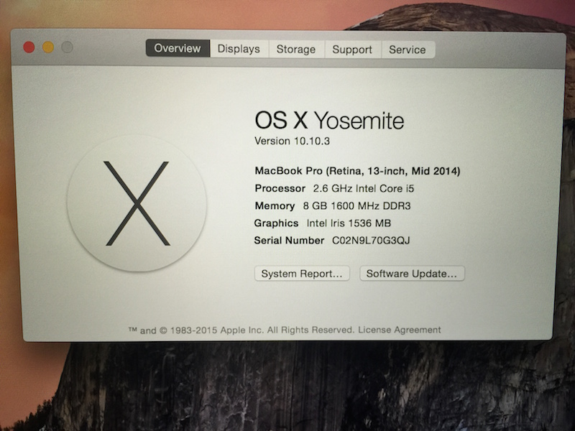Click the Memory label
Image resolution: width=575 pixels, height=431 pixels.
point(275,205)
